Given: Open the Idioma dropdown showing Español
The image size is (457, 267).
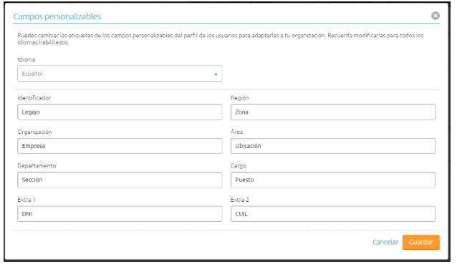Looking at the screenshot, I should pos(120,74).
